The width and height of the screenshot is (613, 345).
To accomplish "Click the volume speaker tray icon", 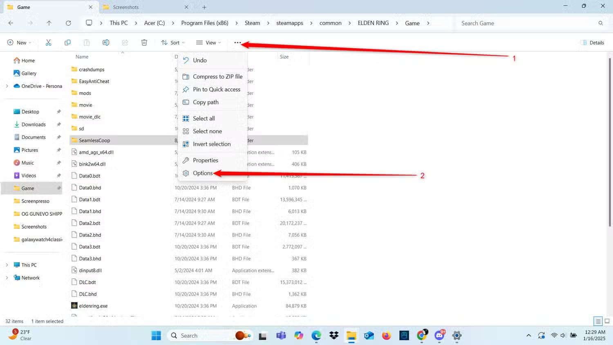I will tap(563, 336).
